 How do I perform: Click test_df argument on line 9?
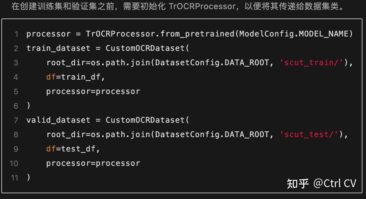coord(78,149)
